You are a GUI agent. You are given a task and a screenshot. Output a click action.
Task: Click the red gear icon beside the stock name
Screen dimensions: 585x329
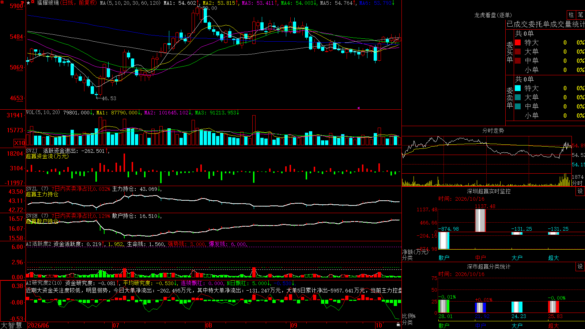[33, 3]
